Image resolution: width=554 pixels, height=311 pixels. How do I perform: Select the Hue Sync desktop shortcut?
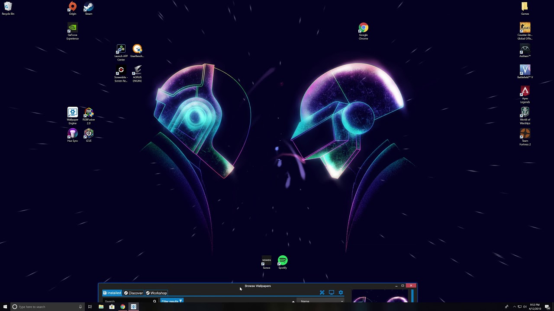pyautogui.click(x=72, y=136)
